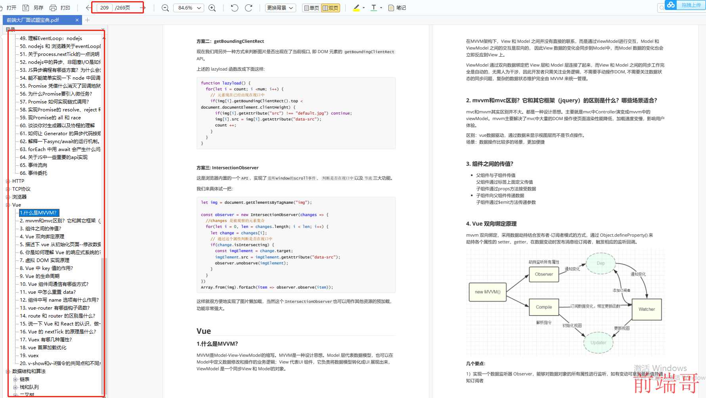The height and width of the screenshot is (398, 706).
Task: Open outline item 16. Vue 的 nextTick 的原理
Action: [x=58, y=332]
